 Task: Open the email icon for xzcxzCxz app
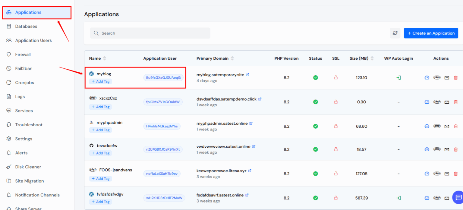coord(446,102)
